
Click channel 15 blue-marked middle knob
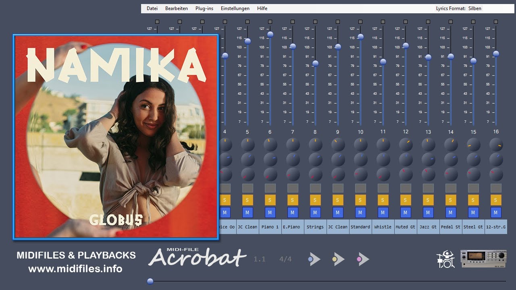473,159
